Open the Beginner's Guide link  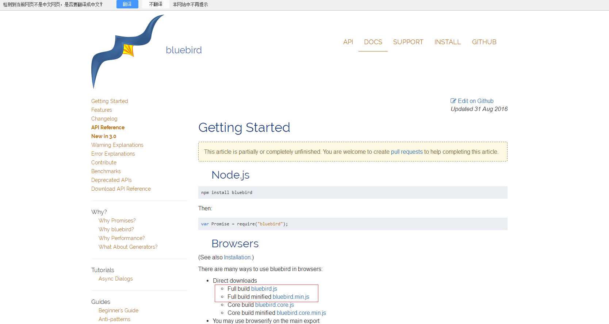118,310
